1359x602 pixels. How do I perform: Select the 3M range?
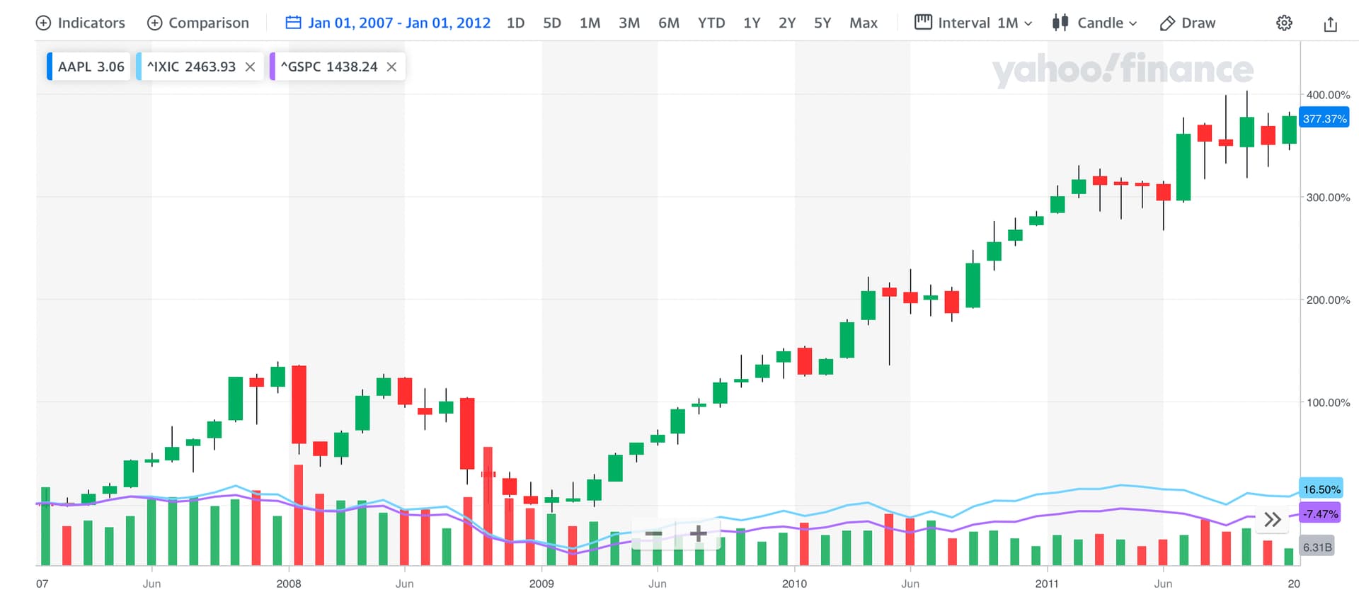(x=629, y=23)
